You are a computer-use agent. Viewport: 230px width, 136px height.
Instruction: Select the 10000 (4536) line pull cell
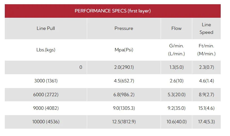coord(46,122)
